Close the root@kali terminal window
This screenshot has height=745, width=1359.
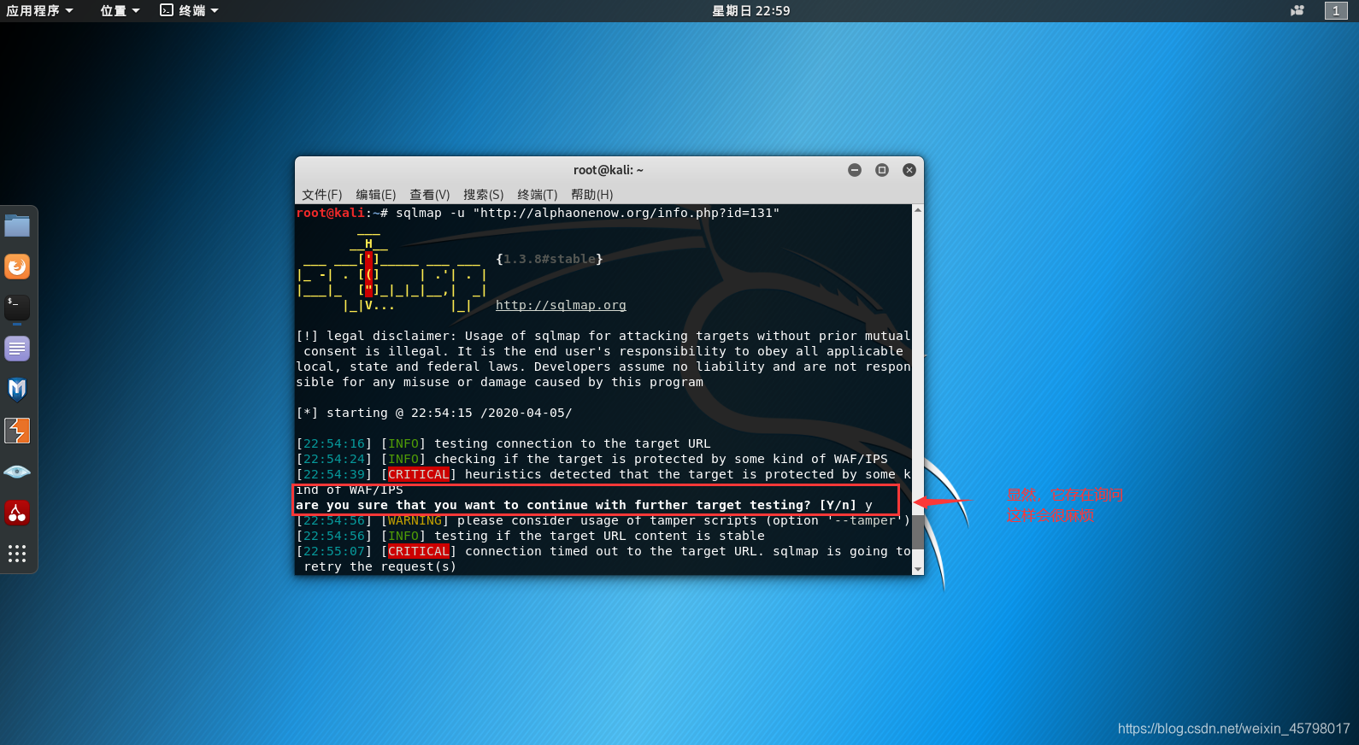point(909,170)
